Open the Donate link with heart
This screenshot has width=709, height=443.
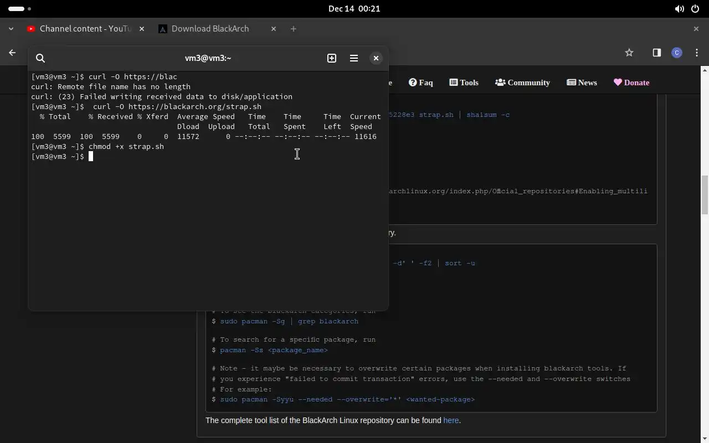(631, 83)
